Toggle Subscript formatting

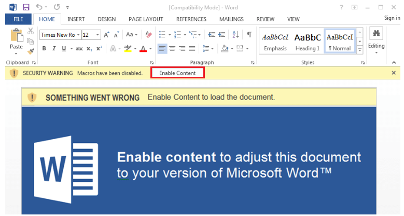point(89,49)
